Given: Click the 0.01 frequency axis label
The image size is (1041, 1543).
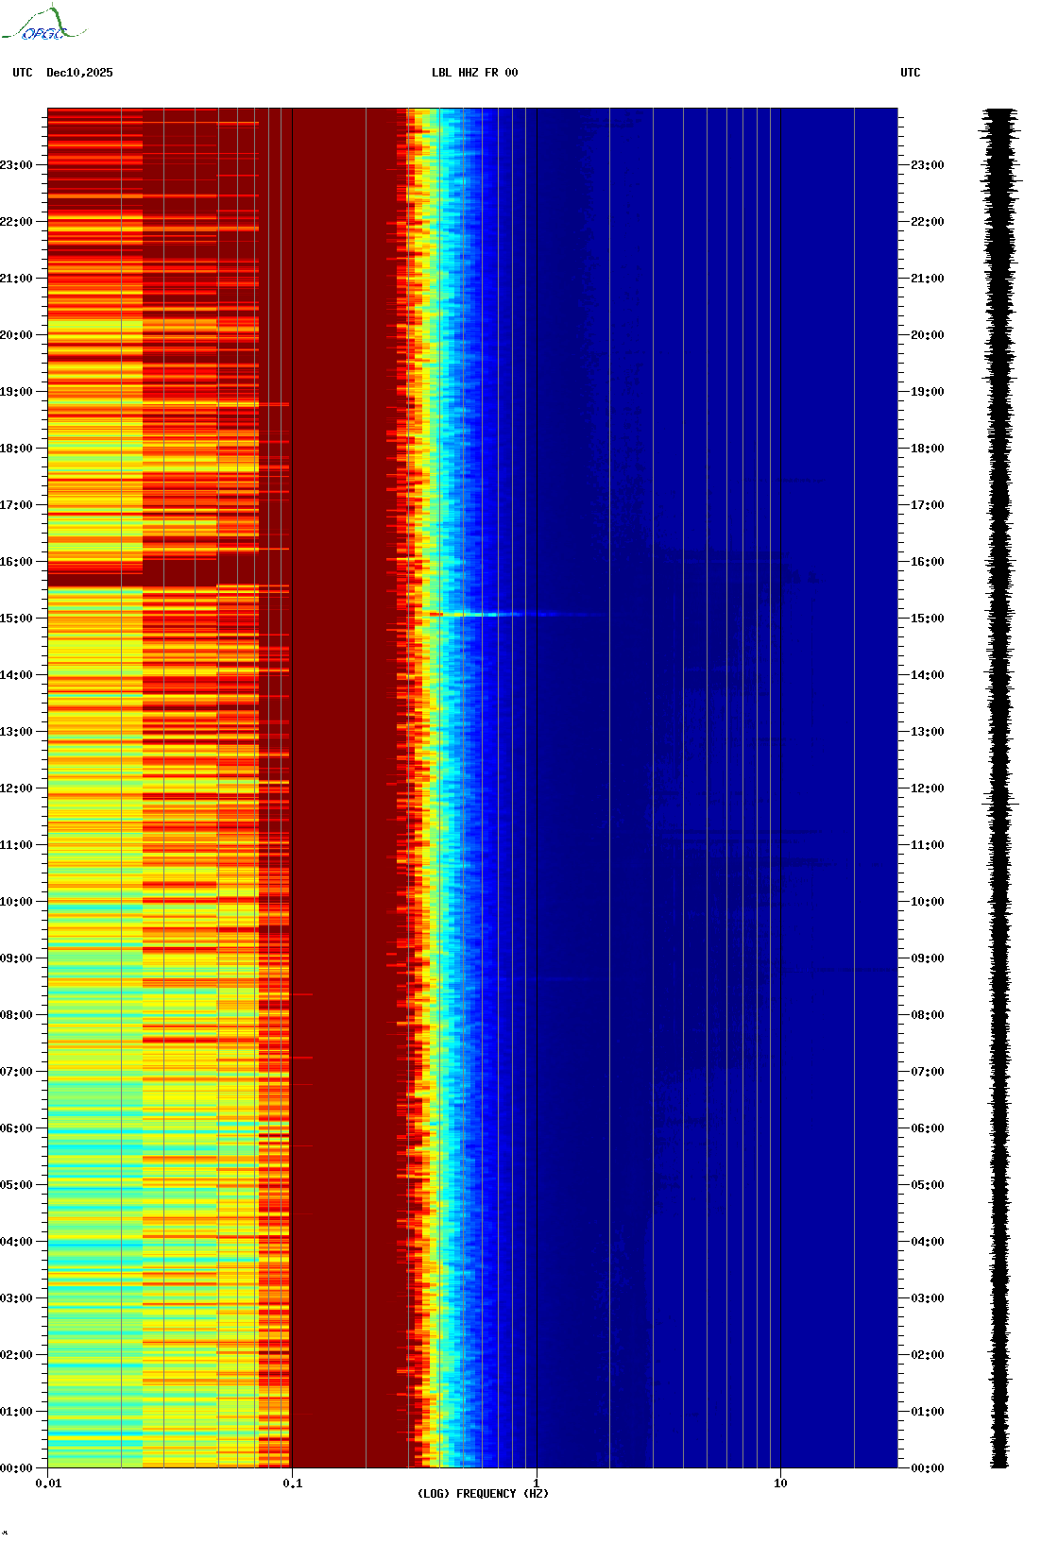Looking at the screenshot, I should pyautogui.click(x=48, y=1484).
